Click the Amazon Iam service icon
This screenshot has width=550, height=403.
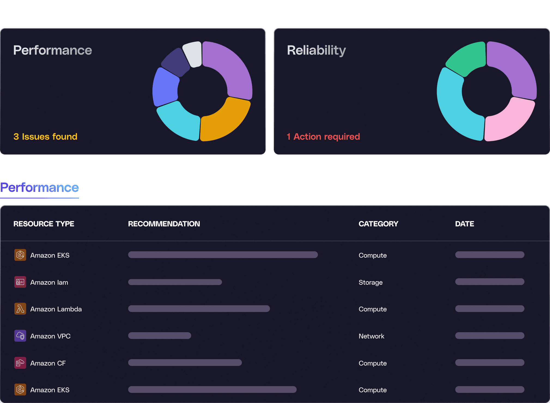point(20,282)
